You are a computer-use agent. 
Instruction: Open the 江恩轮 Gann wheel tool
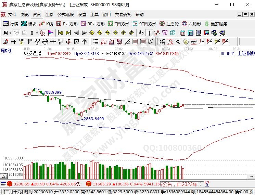click(169, 24)
